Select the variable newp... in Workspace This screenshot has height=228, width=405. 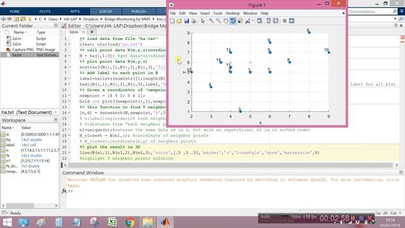coord(12,172)
